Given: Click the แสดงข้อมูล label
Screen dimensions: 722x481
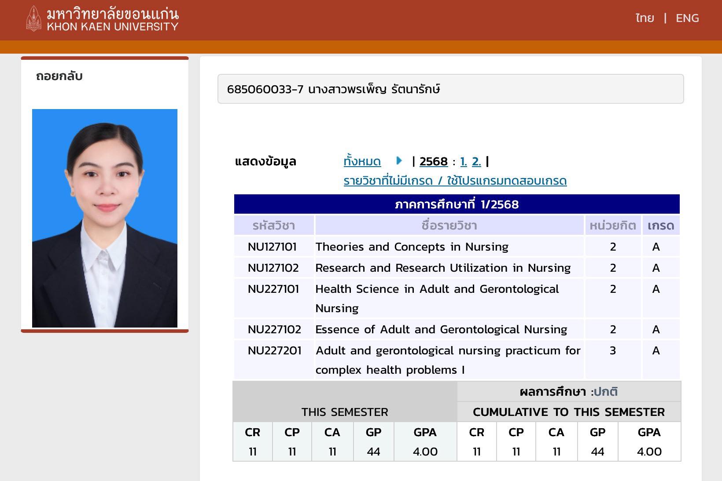Looking at the screenshot, I should tap(265, 161).
